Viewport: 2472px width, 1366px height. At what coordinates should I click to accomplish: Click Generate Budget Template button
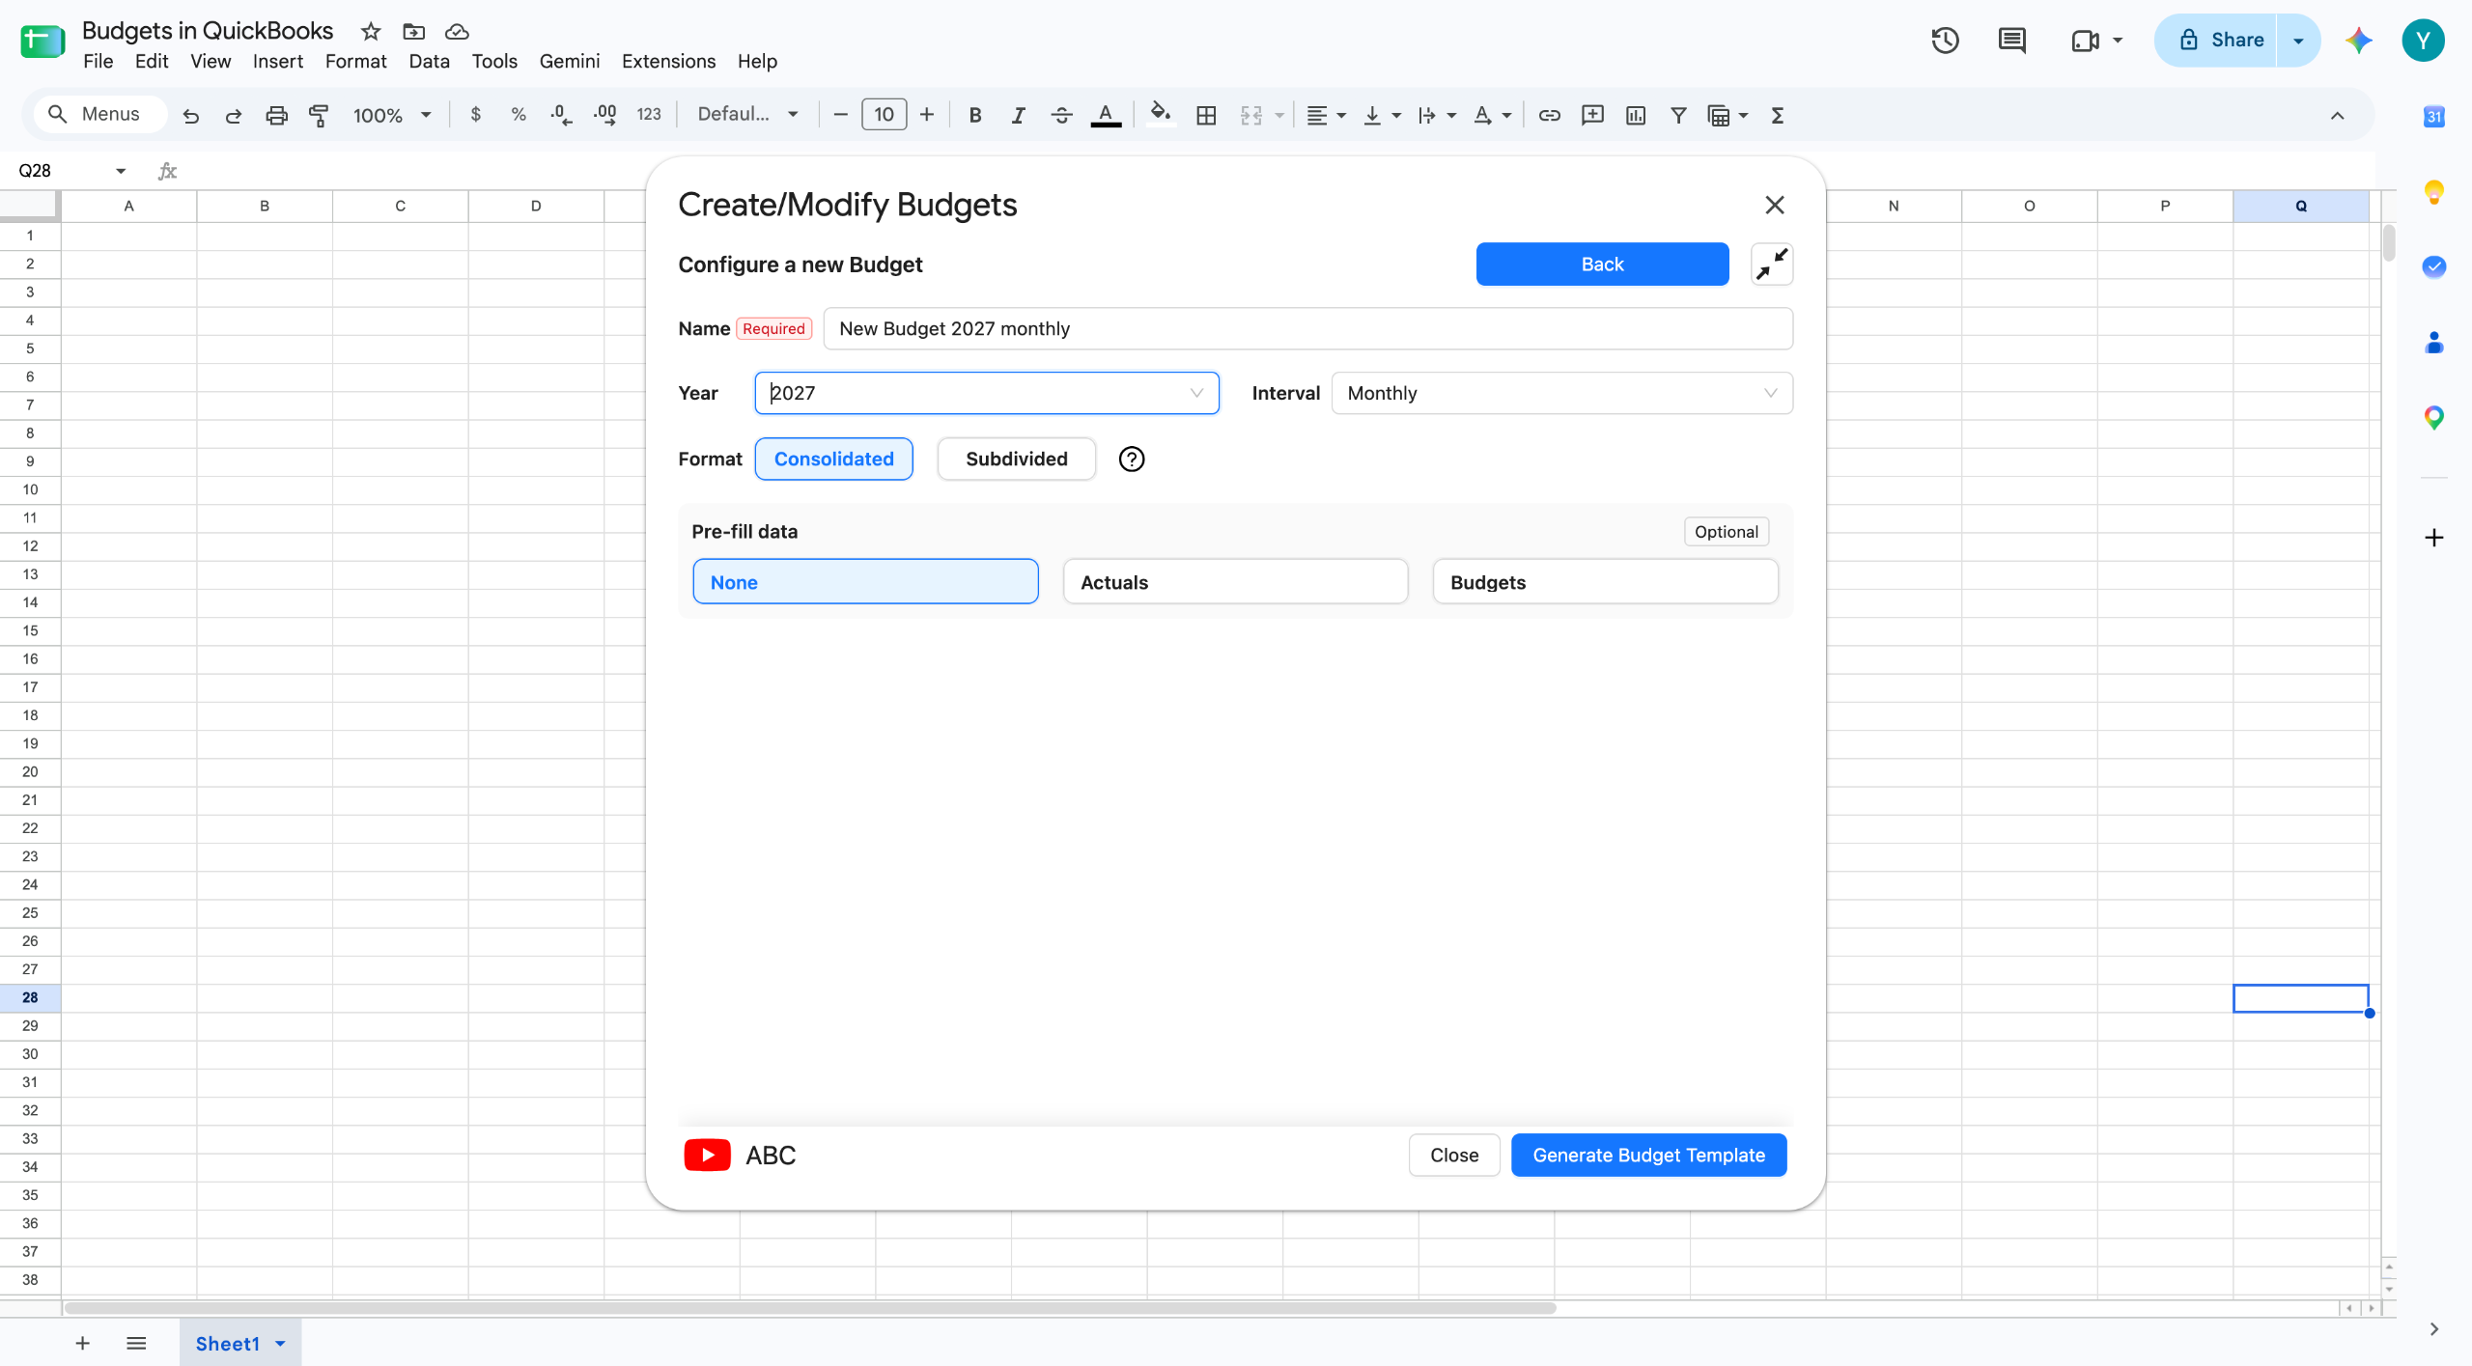[1648, 1155]
